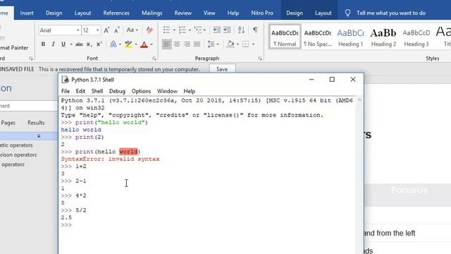Open the Window menu in Python Shell

(167, 91)
